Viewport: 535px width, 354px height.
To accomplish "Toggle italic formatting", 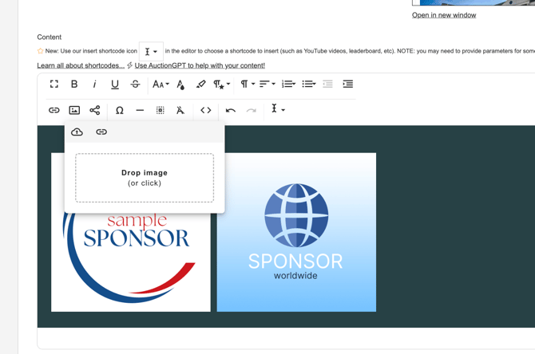I will (95, 84).
